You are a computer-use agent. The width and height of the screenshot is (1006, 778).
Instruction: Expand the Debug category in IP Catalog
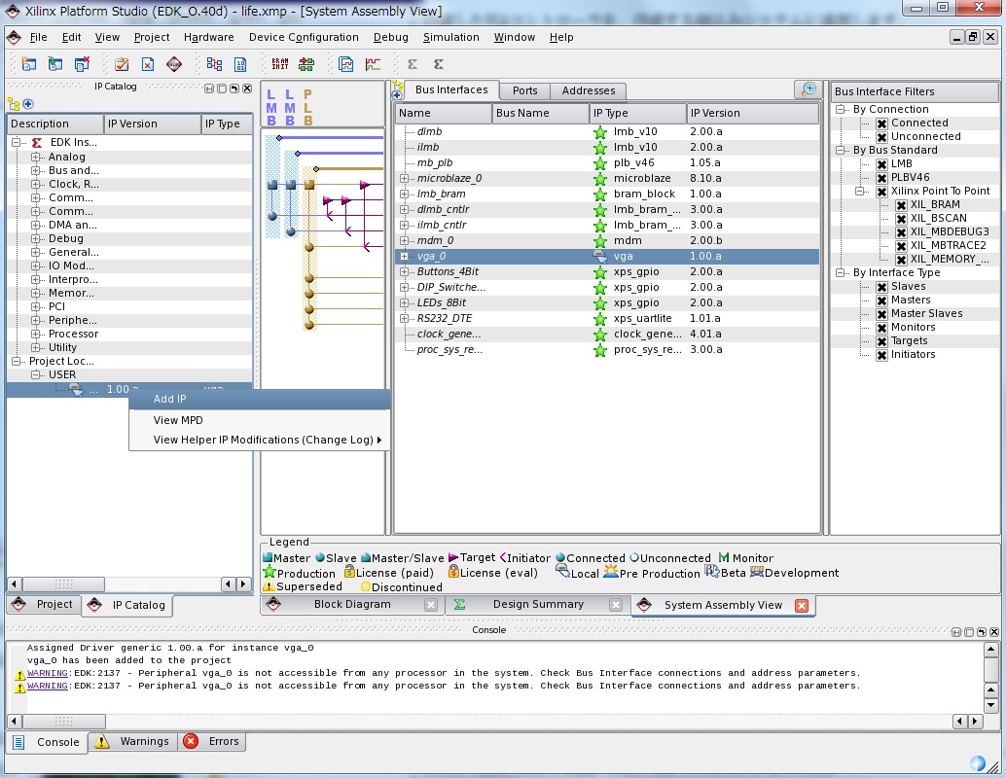[x=36, y=238]
